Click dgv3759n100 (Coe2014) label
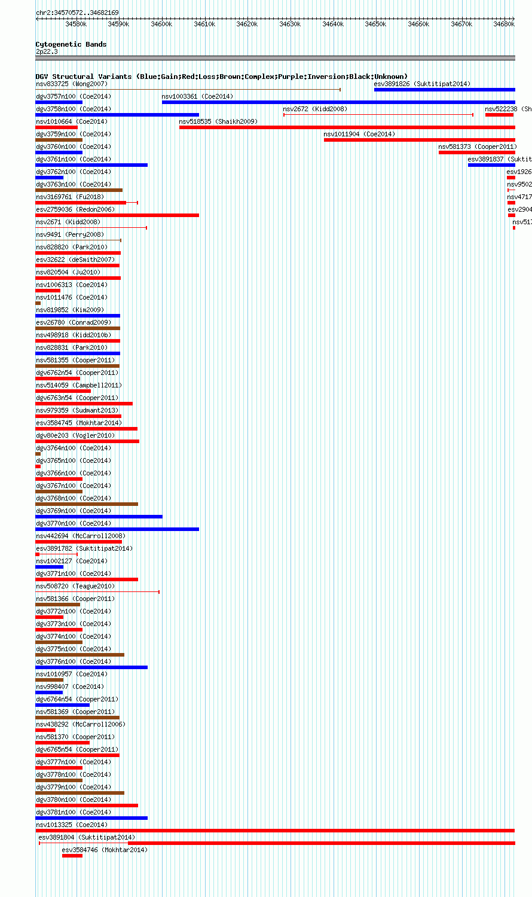This screenshot has width=532, height=897. [x=74, y=134]
